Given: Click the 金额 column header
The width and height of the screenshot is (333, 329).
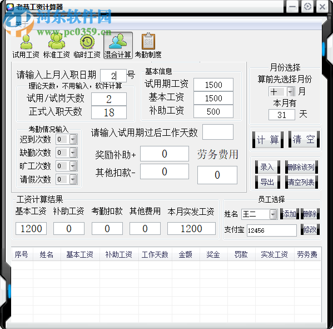Looking at the screenshot, I should click(x=186, y=254).
